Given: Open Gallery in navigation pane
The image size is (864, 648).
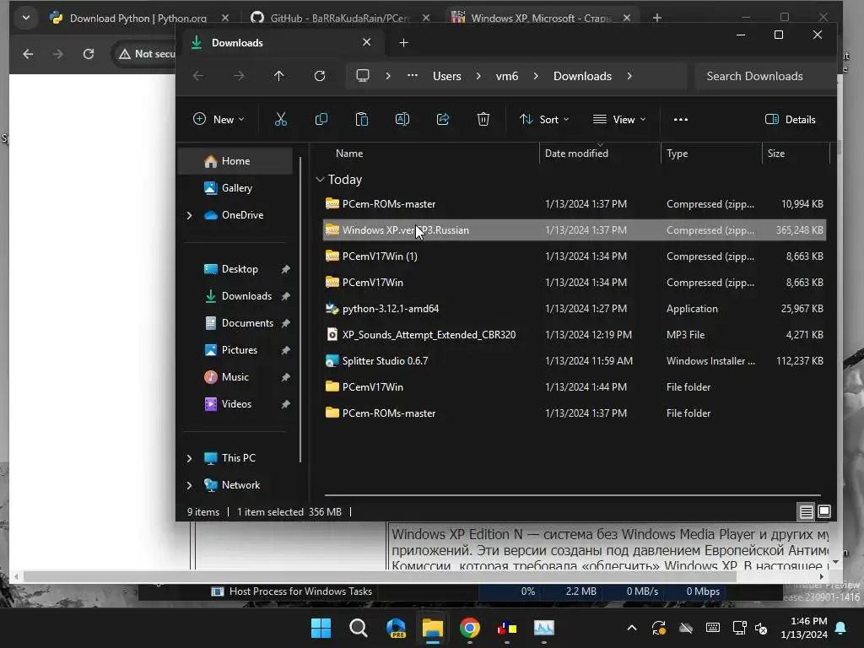Looking at the screenshot, I should click(236, 188).
